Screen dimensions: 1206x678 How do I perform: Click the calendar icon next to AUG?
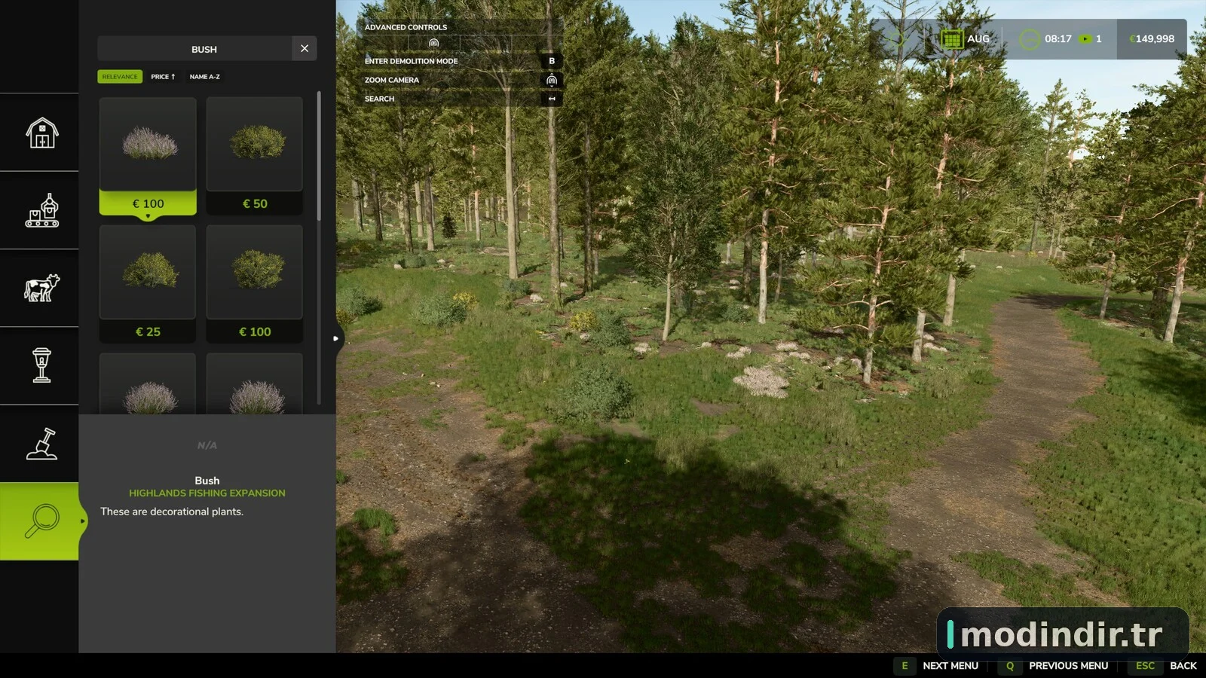pyautogui.click(x=951, y=38)
